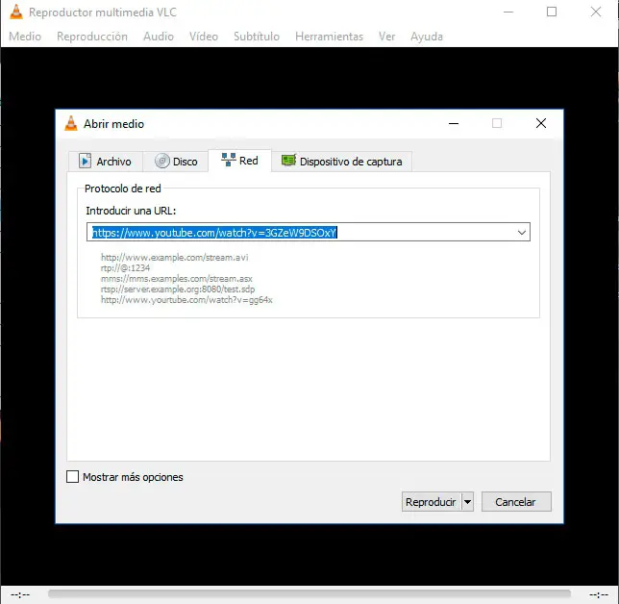The width and height of the screenshot is (619, 604).
Task: Click example text rtsp://server.example.org:8080/test.sdp
Action: tap(178, 289)
